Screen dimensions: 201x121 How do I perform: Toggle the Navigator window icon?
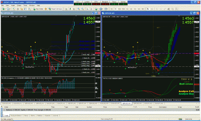22,9
